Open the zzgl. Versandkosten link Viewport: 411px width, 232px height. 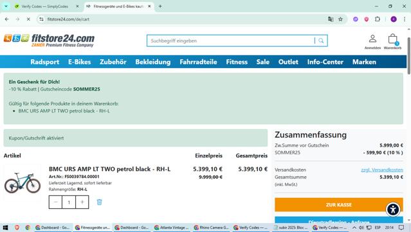[382, 170]
